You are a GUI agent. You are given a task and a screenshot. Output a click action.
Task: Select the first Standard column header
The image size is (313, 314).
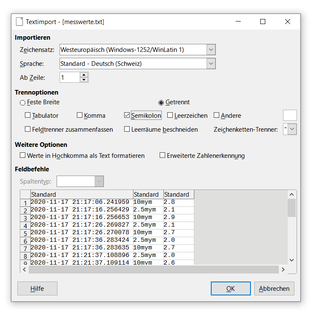pos(82,195)
